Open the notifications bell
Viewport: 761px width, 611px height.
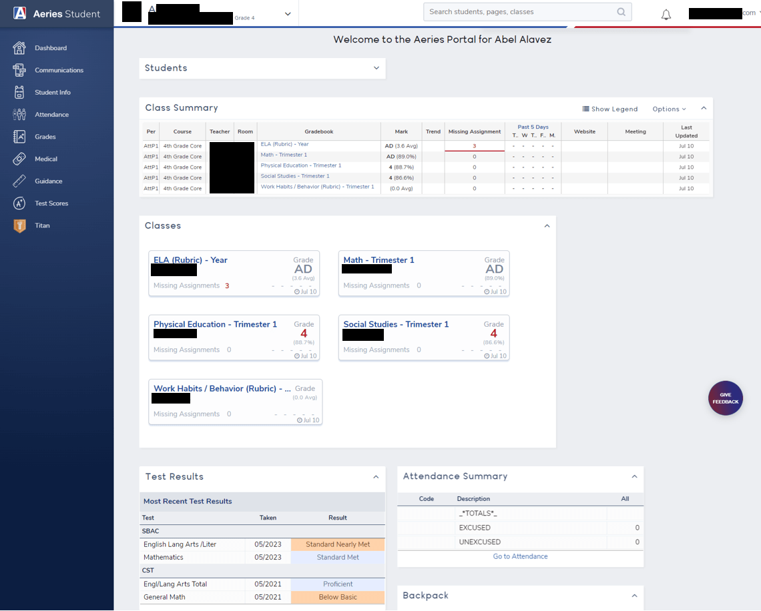[666, 13]
